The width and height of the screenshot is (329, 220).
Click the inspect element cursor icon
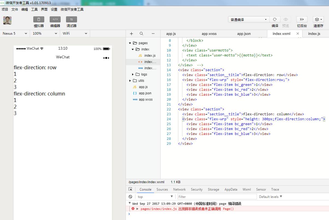pos(131,189)
